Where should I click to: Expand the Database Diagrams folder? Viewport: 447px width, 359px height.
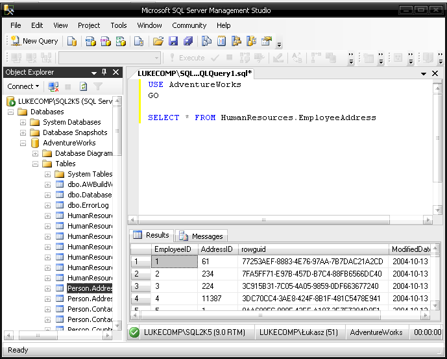click(35, 153)
